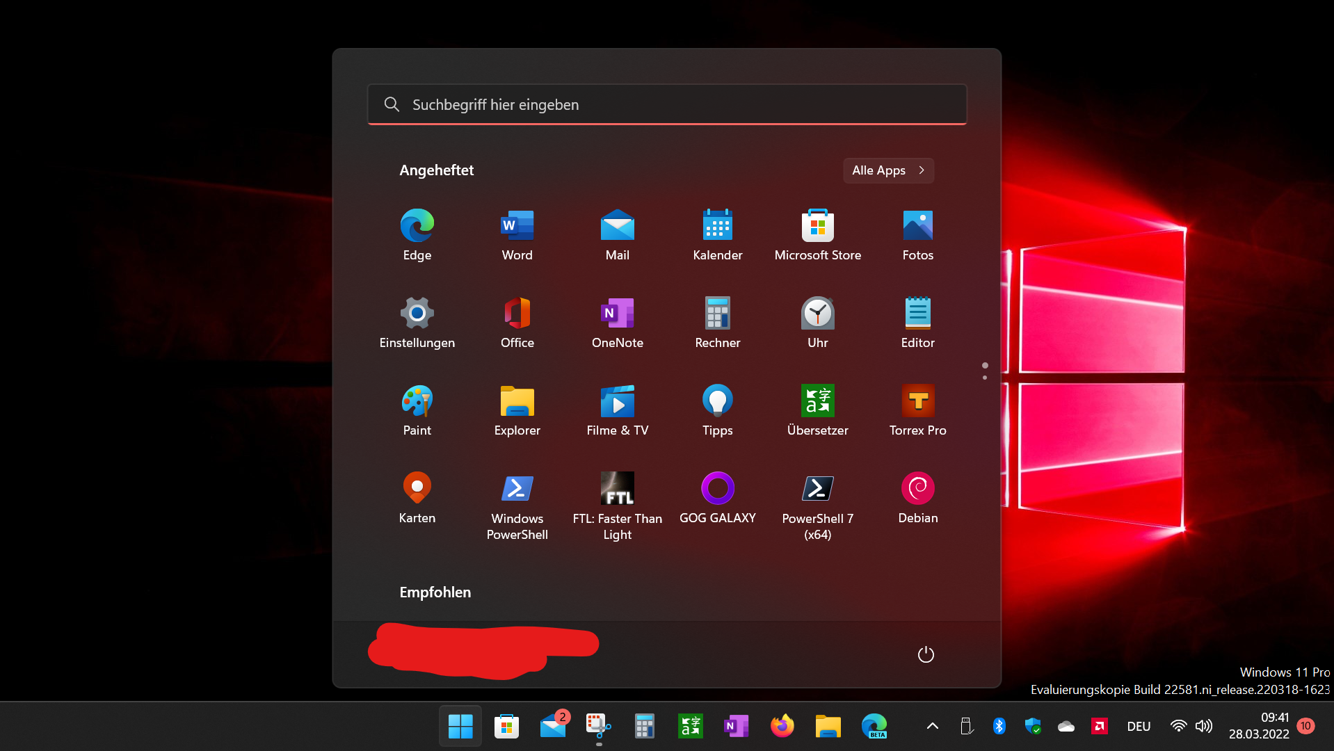Image resolution: width=1334 pixels, height=751 pixels.
Task: Open OneDrive cloud tray icon
Action: (x=1066, y=726)
